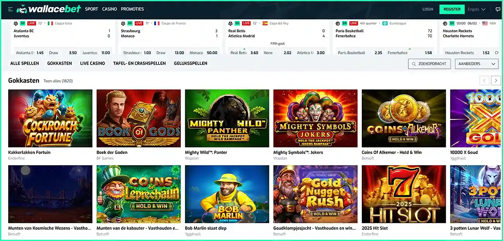503x241 pixels.
Task: Click BB badge on Strasbourg match
Action: [x=130, y=23]
